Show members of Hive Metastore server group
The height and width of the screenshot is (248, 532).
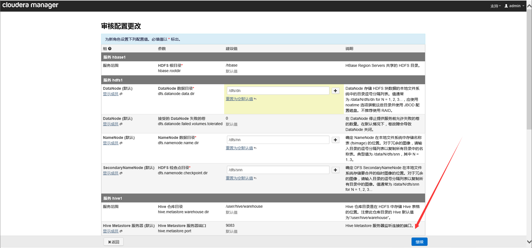point(111,231)
